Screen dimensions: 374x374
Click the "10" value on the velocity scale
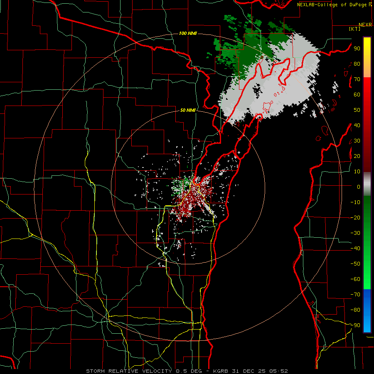point(357,172)
